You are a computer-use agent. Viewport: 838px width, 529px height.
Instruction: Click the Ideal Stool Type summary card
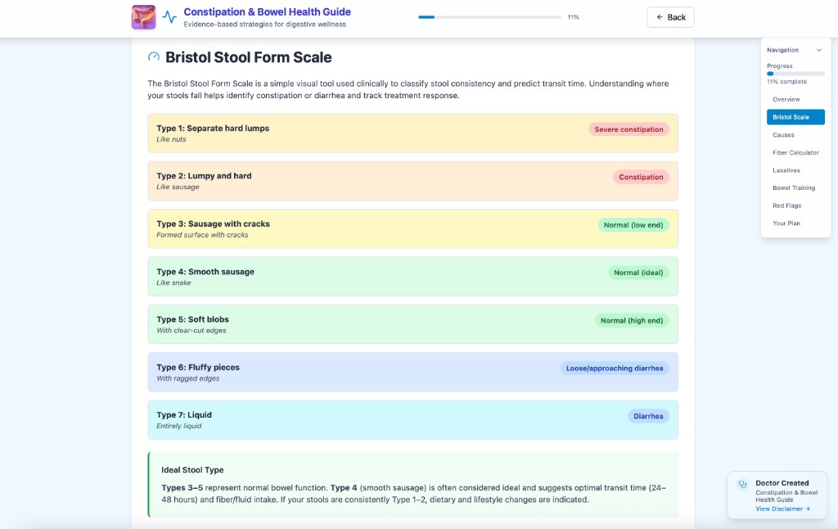(x=412, y=483)
